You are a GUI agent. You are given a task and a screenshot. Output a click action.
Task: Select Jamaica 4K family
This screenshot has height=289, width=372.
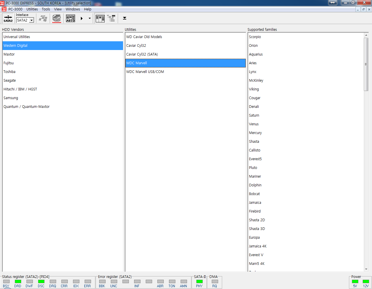306,246
